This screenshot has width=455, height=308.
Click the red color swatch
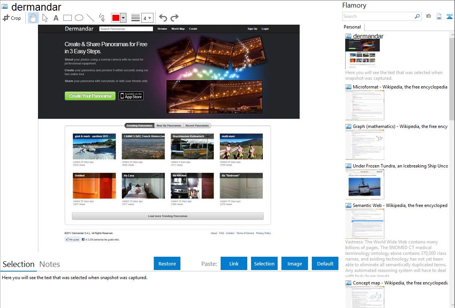(x=116, y=18)
